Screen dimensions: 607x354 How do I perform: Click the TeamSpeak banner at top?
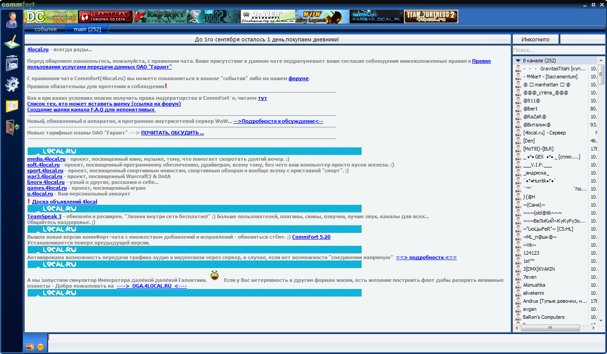coord(106,16)
